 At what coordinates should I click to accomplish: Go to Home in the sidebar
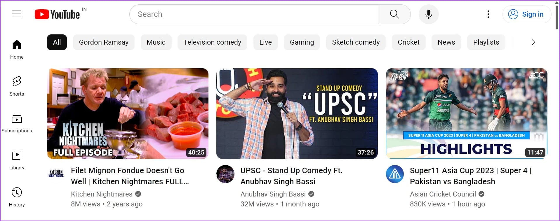(x=17, y=49)
